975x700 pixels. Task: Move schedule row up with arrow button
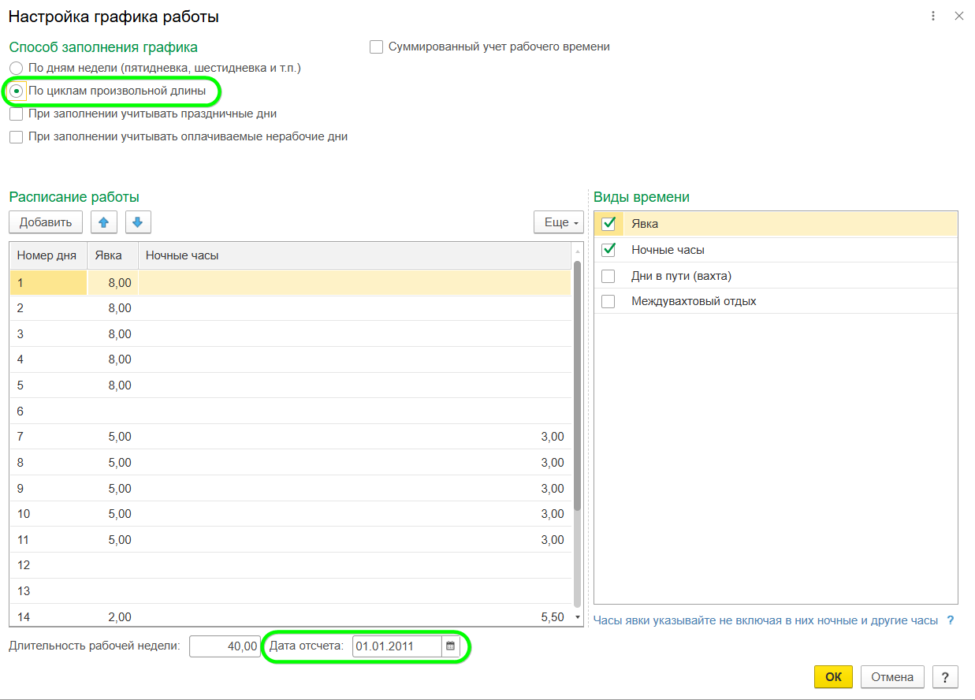pos(104,222)
